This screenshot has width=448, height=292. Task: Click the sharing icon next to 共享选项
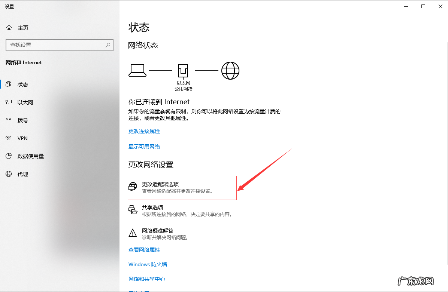pyautogui.click(x=133, y=210)
